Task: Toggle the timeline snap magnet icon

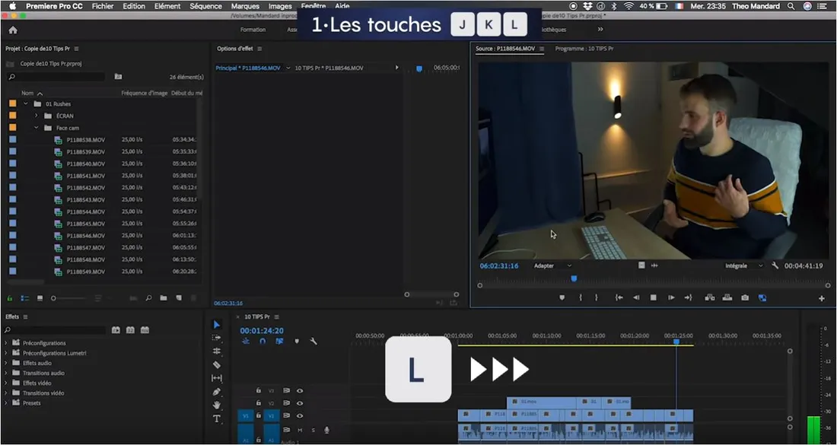Action: click(x=263, y=342)
